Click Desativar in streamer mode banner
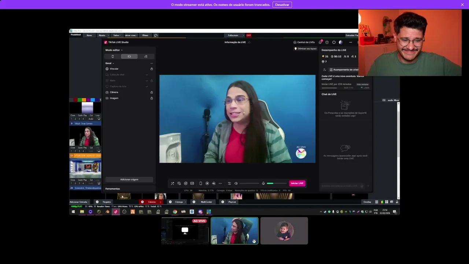469x264 pixels. (x=282, y=5)
